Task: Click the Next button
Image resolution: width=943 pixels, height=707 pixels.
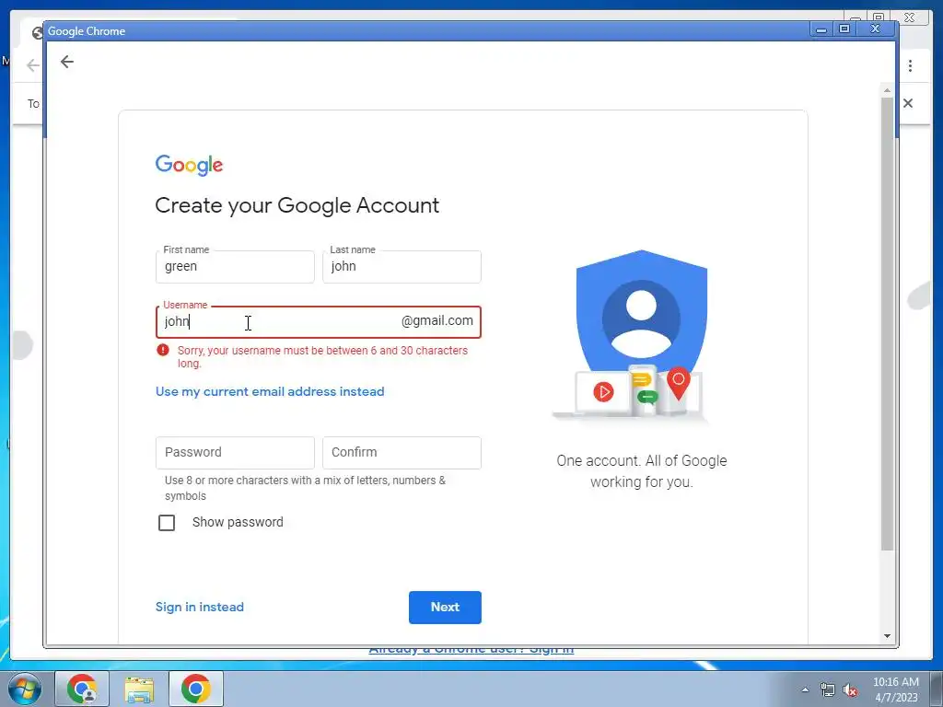Action: pos(445,608)
